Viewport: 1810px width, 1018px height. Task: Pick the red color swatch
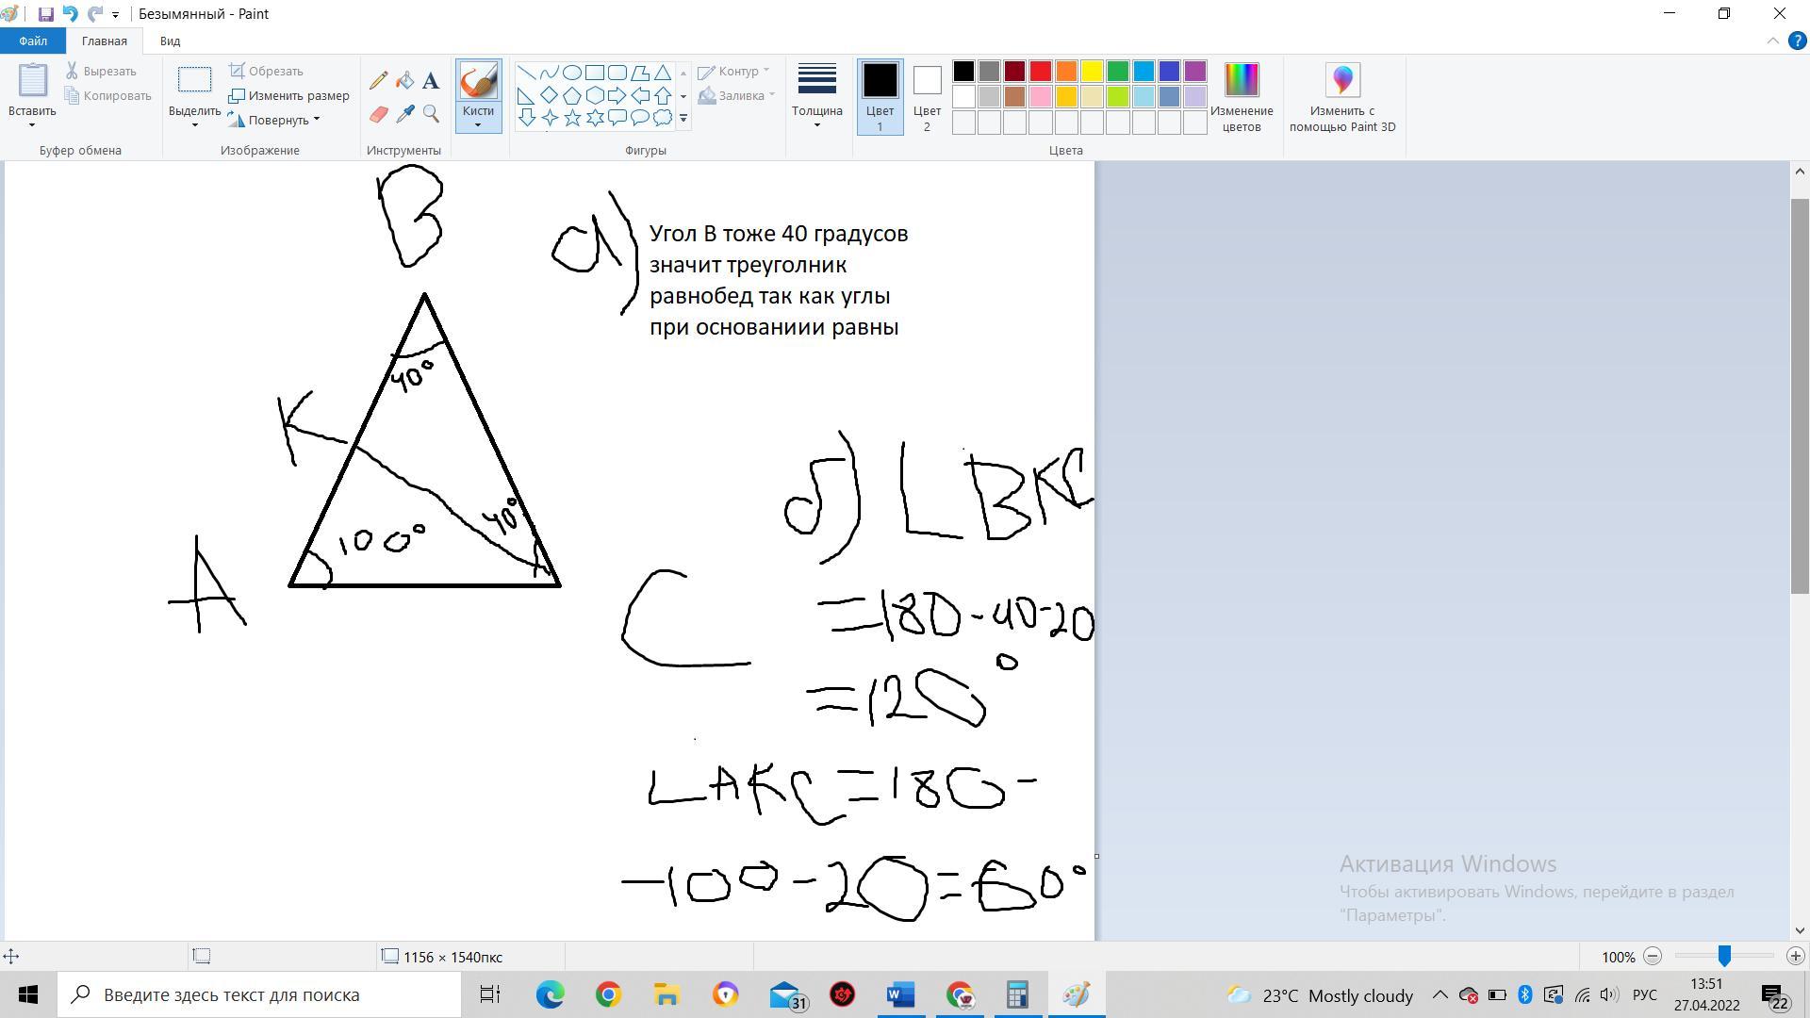pyautogui.click(x=1040, y=72)
